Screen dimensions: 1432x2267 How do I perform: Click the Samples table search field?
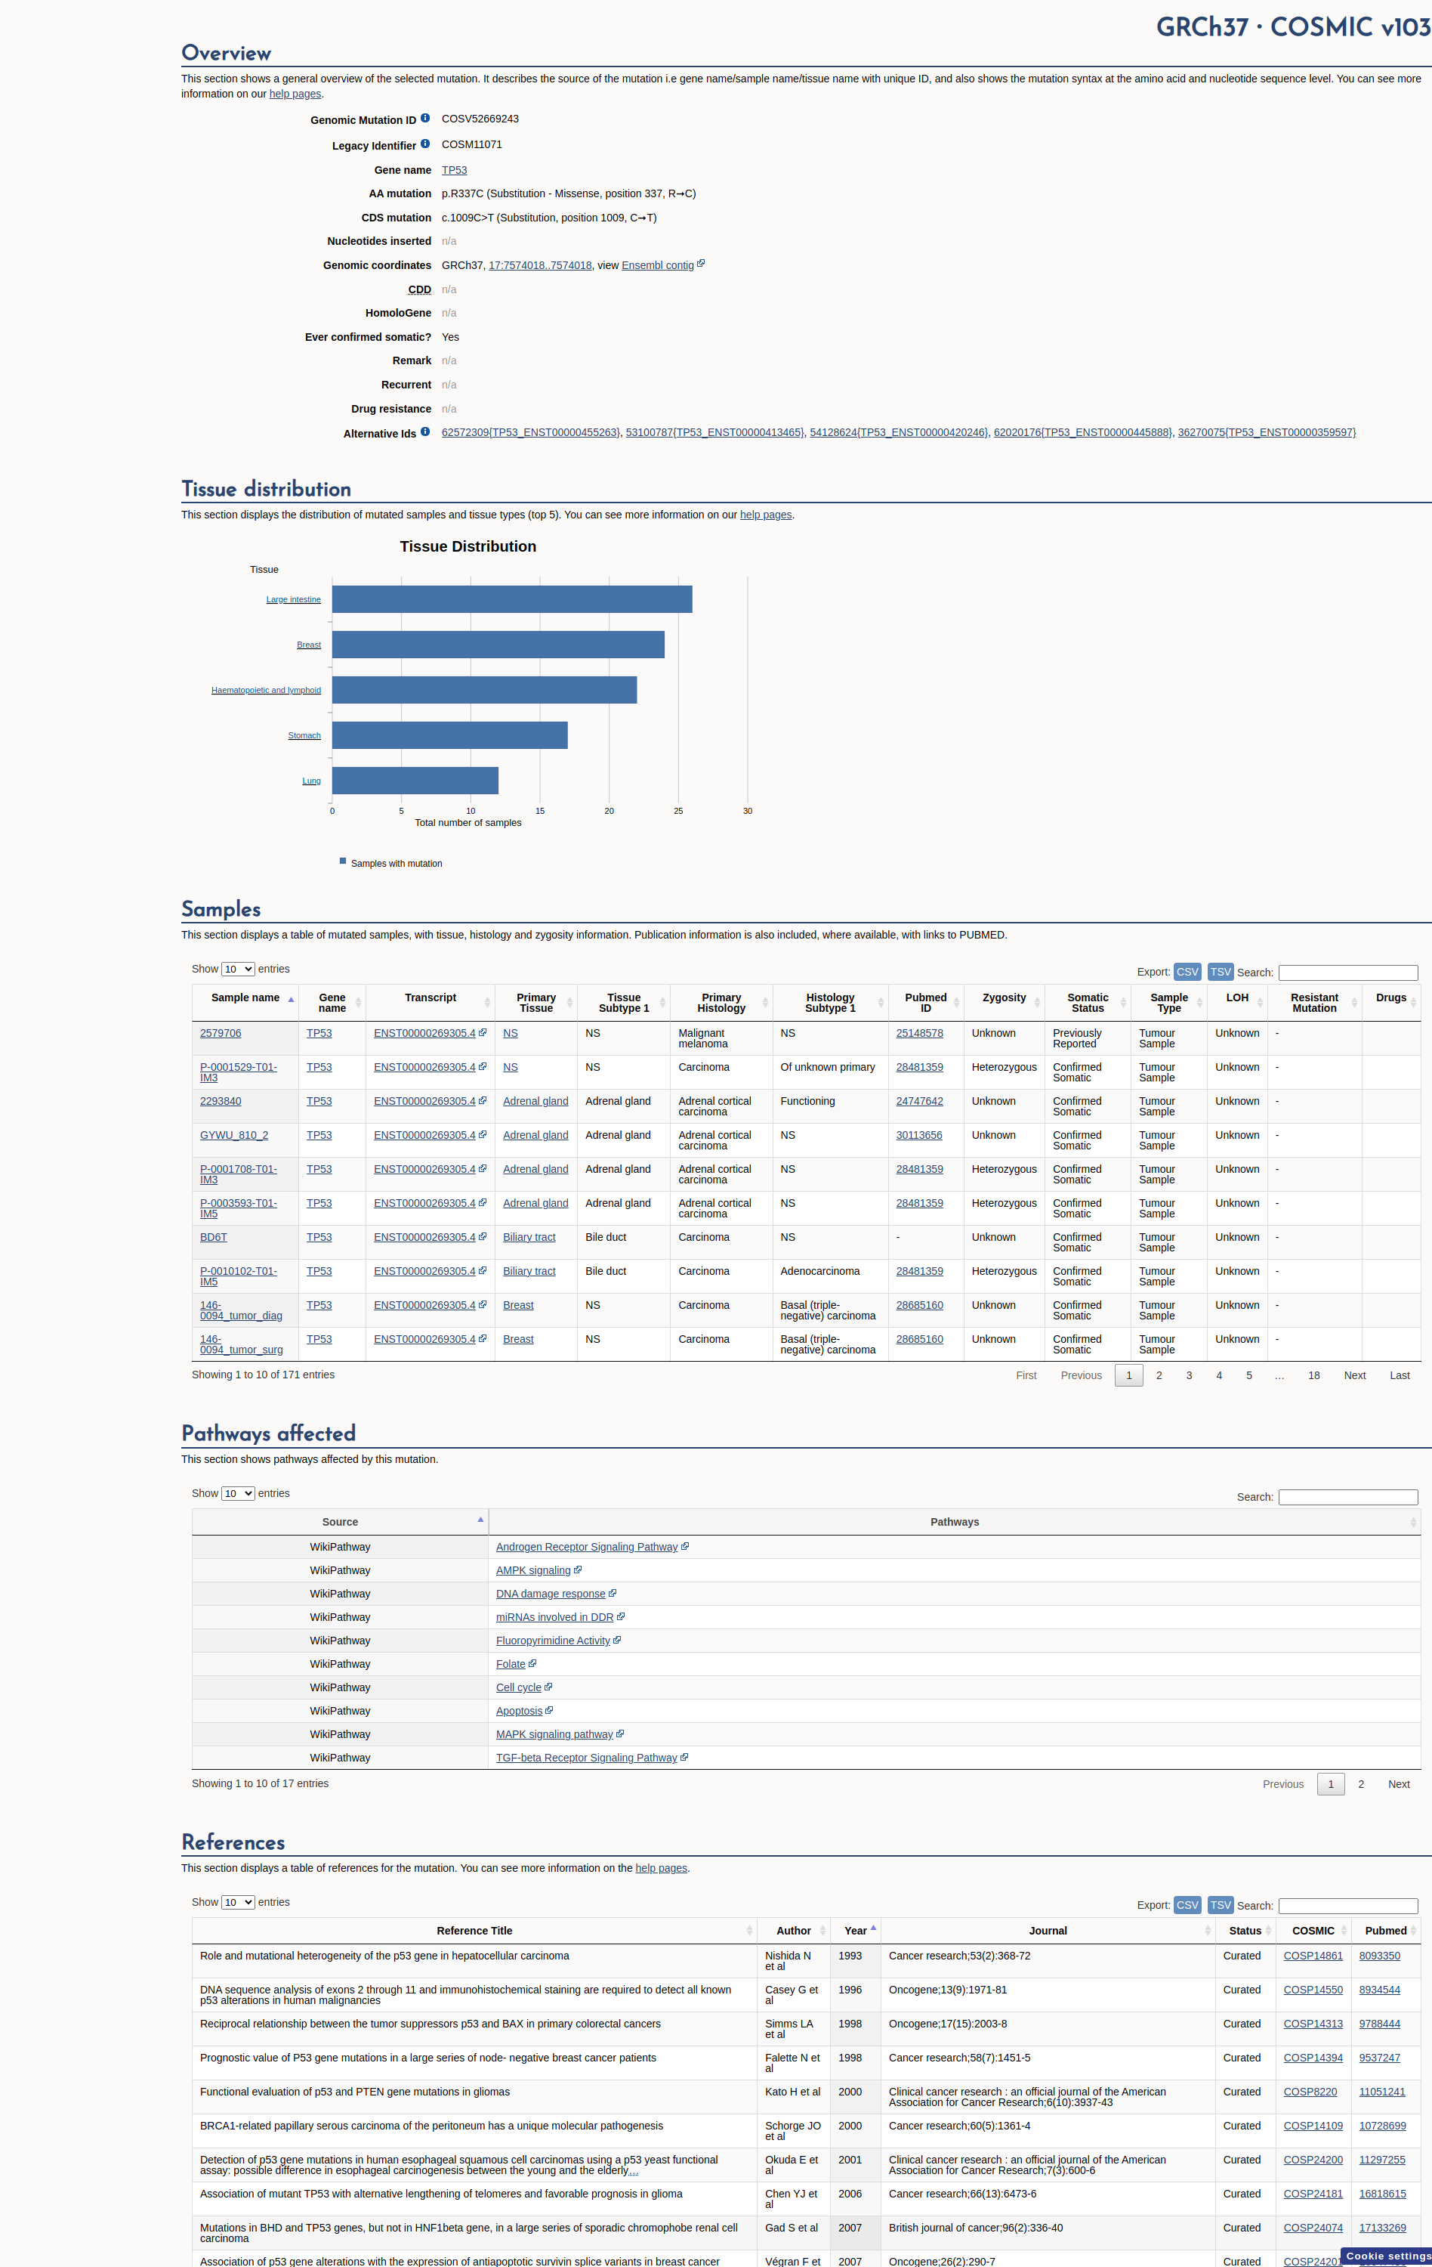coord(1348,973)
